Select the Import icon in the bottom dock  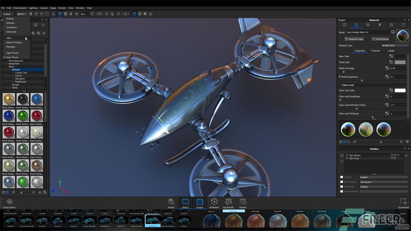tap(171, 203)
